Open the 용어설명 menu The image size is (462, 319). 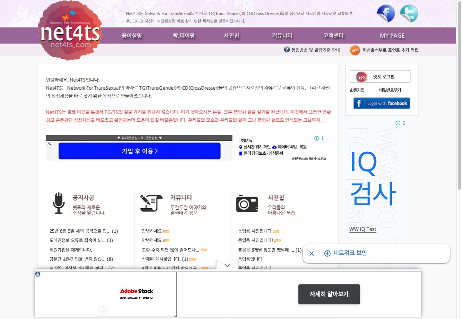pos(132,36)
